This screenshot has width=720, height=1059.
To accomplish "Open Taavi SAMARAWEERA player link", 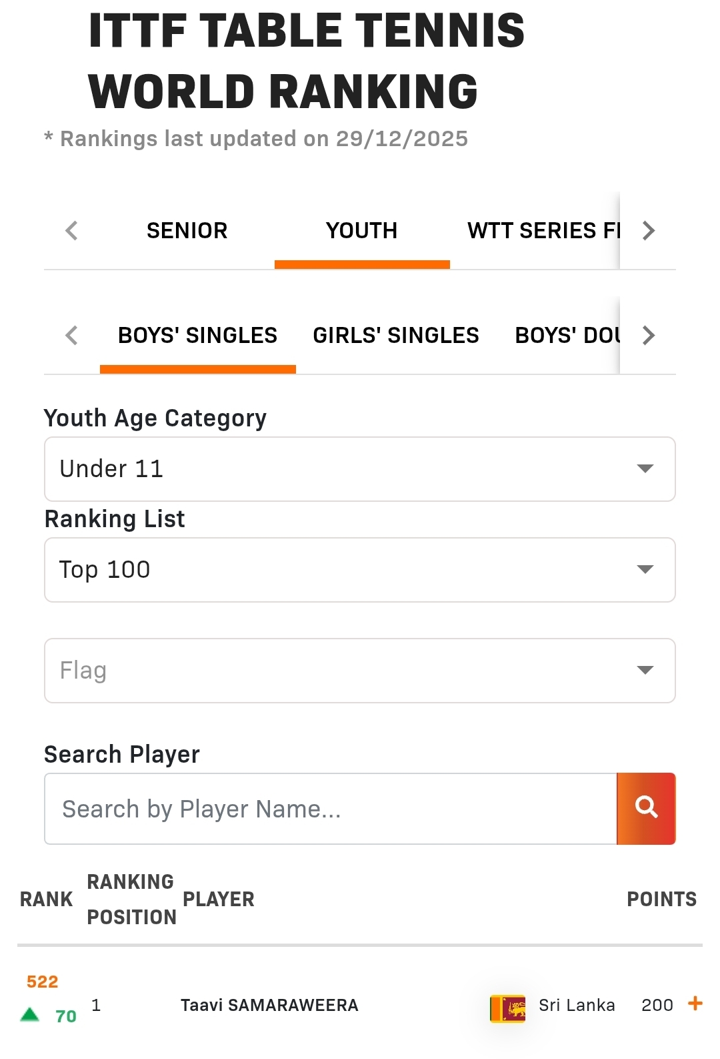I will (x=269, y=1005).
